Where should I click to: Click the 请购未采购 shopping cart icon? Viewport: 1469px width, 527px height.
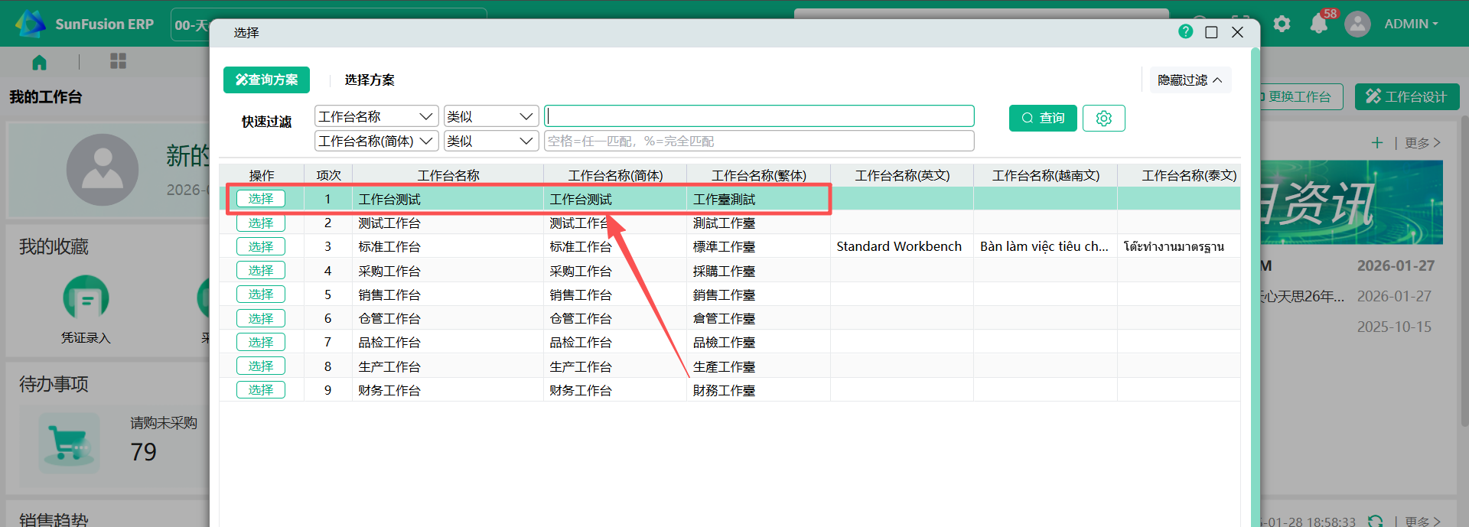pyautogui.click(x=69, y=443)
